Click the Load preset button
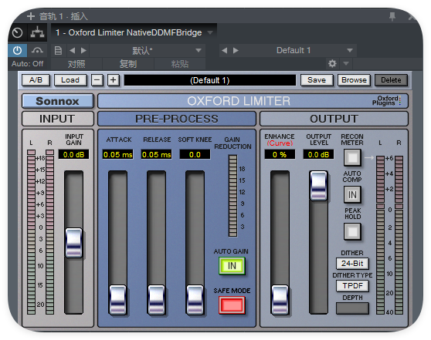Screen dimensions: 431x340 pyautogui.click(x=70, y=80)
